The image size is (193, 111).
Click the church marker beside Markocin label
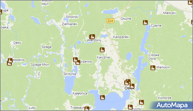153,68
